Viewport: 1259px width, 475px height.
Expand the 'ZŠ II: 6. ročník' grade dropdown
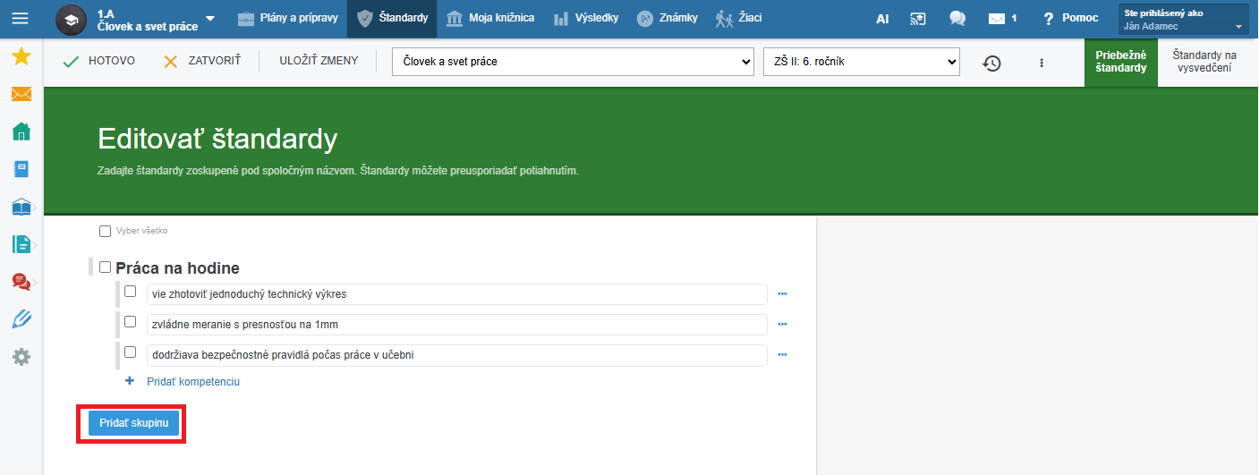[861, 62]
